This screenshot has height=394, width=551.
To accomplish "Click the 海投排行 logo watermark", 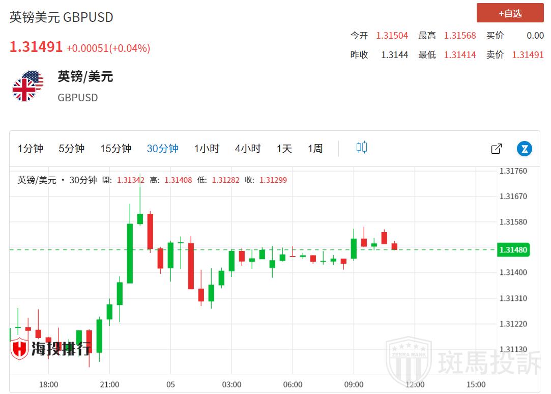I will (x=51, y=349).
